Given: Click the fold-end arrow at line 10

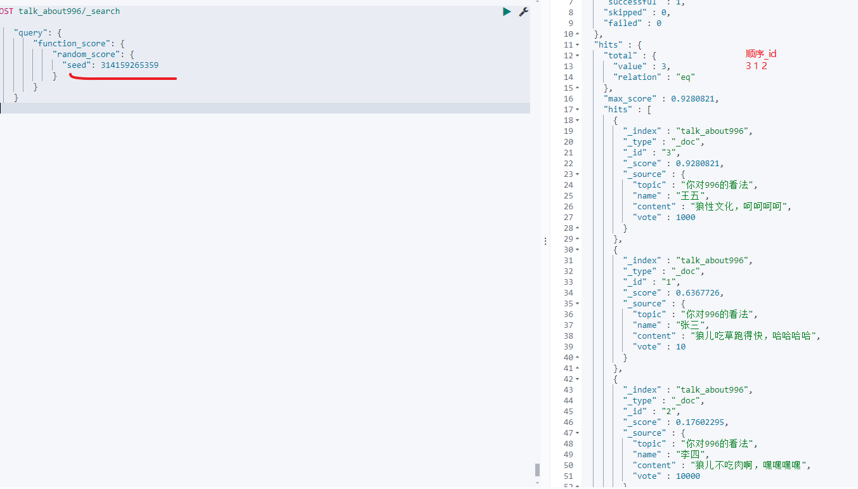Looking at the screenshot, I should [x=578, y=34].
